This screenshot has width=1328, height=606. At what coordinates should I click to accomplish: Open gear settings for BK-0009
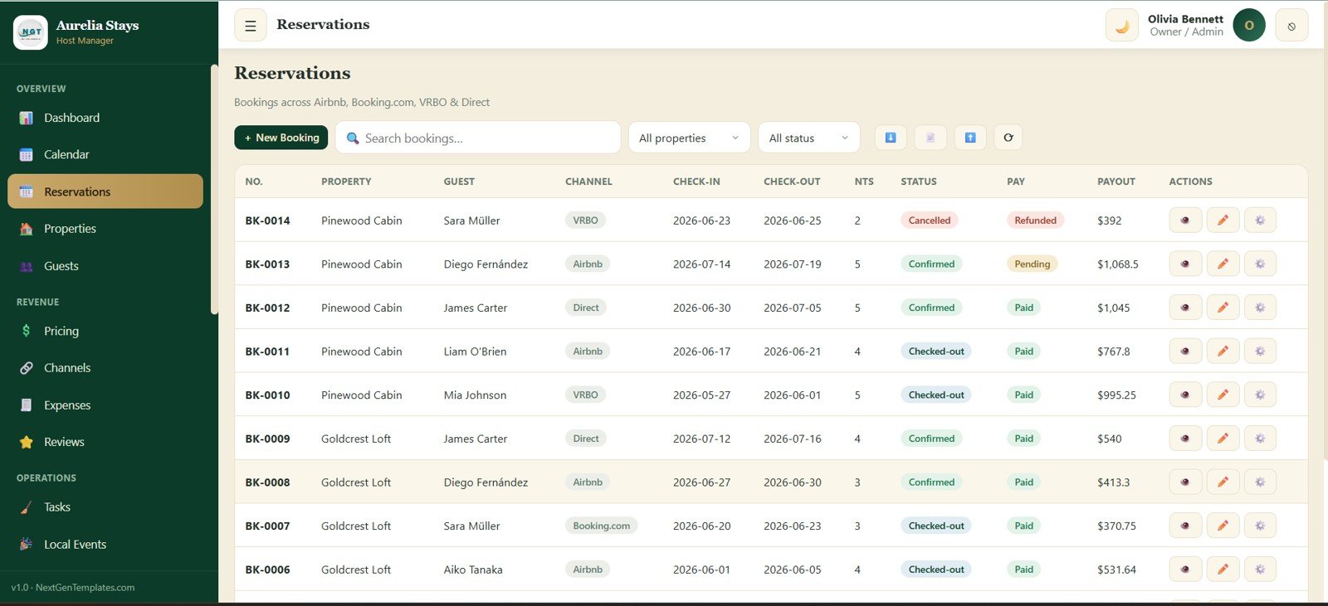point(1260,439)
